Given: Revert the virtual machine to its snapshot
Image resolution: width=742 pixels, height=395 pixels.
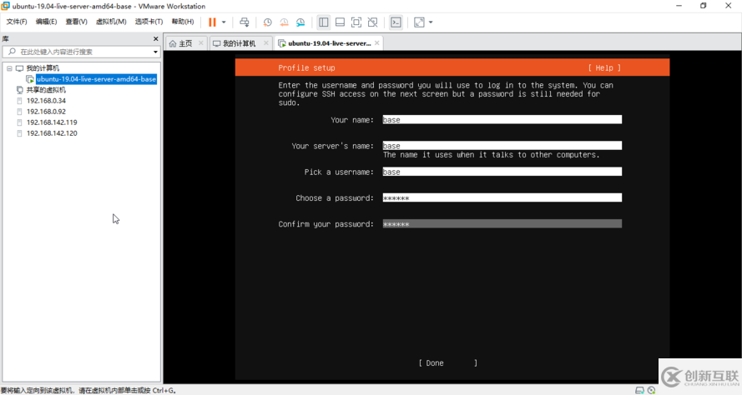Looking at the screenshot, I should (x=284, y=22).
